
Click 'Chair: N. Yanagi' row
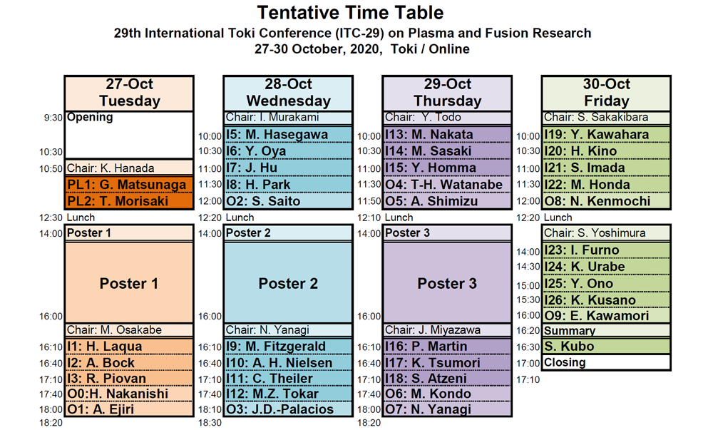pos(288,329)
